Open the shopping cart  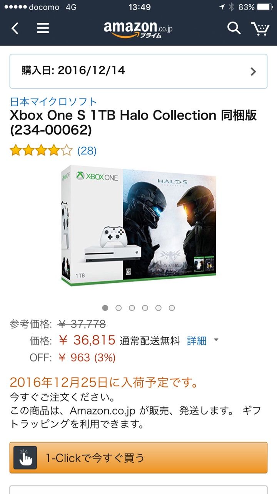pos(260,29)
